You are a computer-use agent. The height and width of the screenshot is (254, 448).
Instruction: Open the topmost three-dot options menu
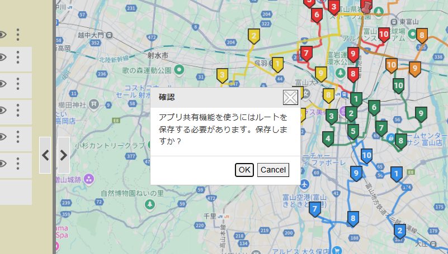[x=18, y=35]
